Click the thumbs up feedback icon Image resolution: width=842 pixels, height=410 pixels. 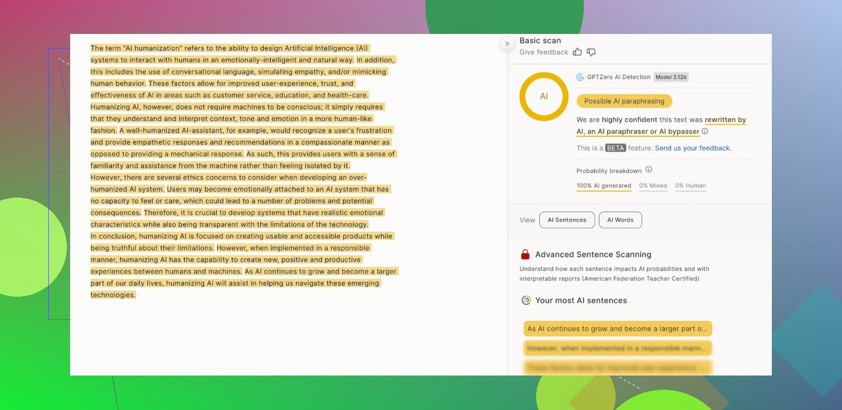pos(577,52)
